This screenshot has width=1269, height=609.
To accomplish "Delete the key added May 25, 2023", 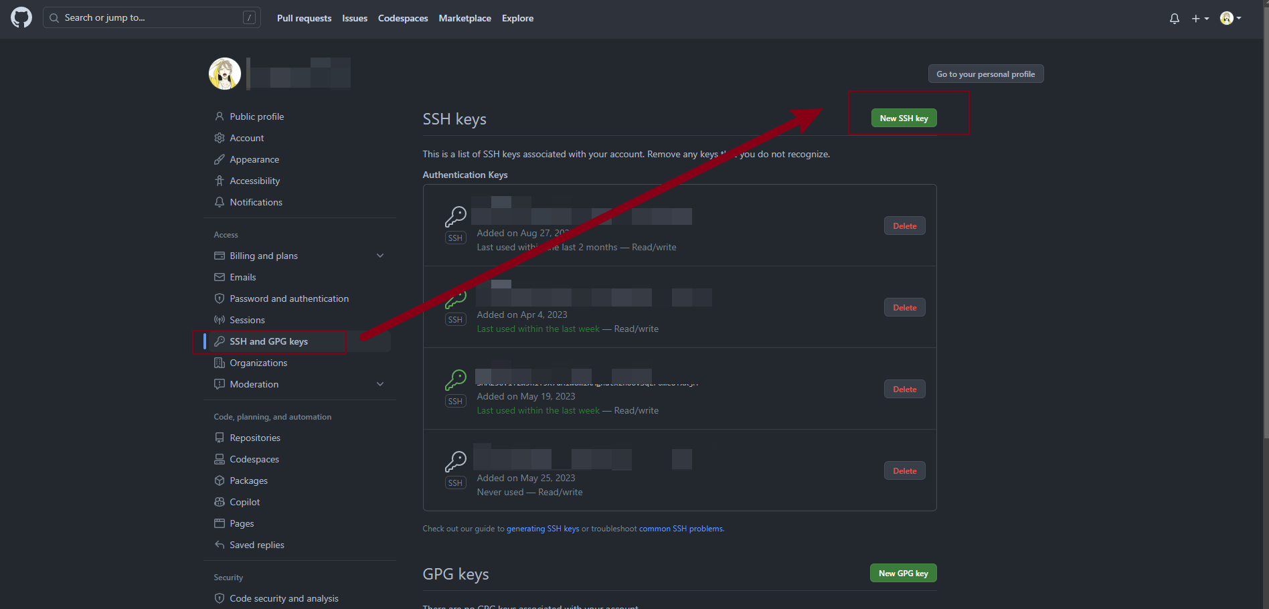I will (904, 471).
